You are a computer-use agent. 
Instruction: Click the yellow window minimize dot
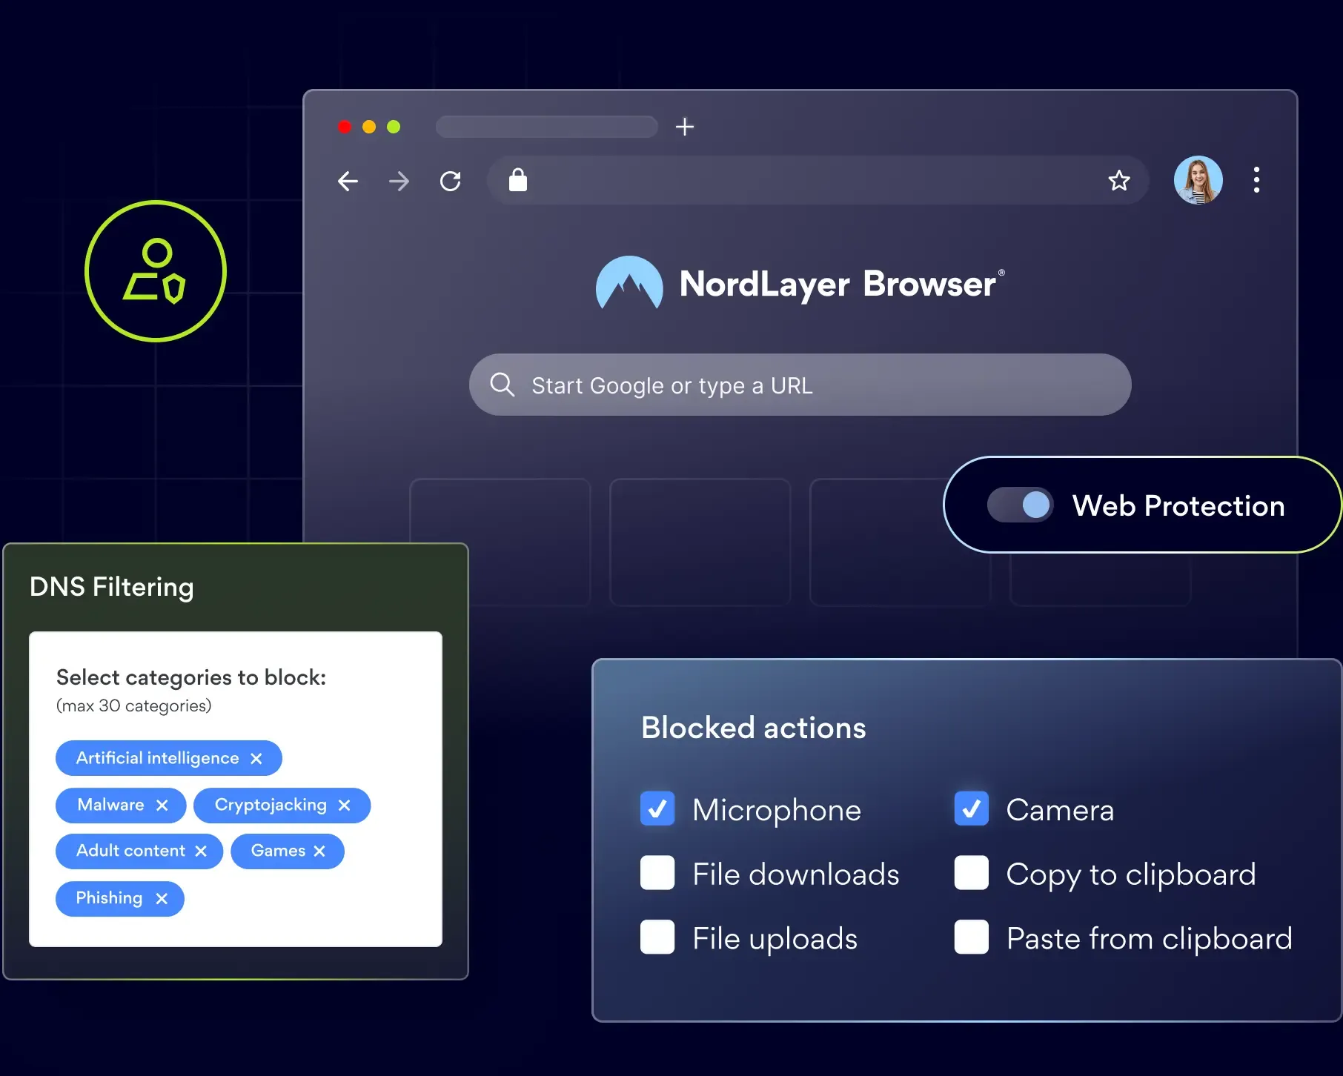point(369,127)
